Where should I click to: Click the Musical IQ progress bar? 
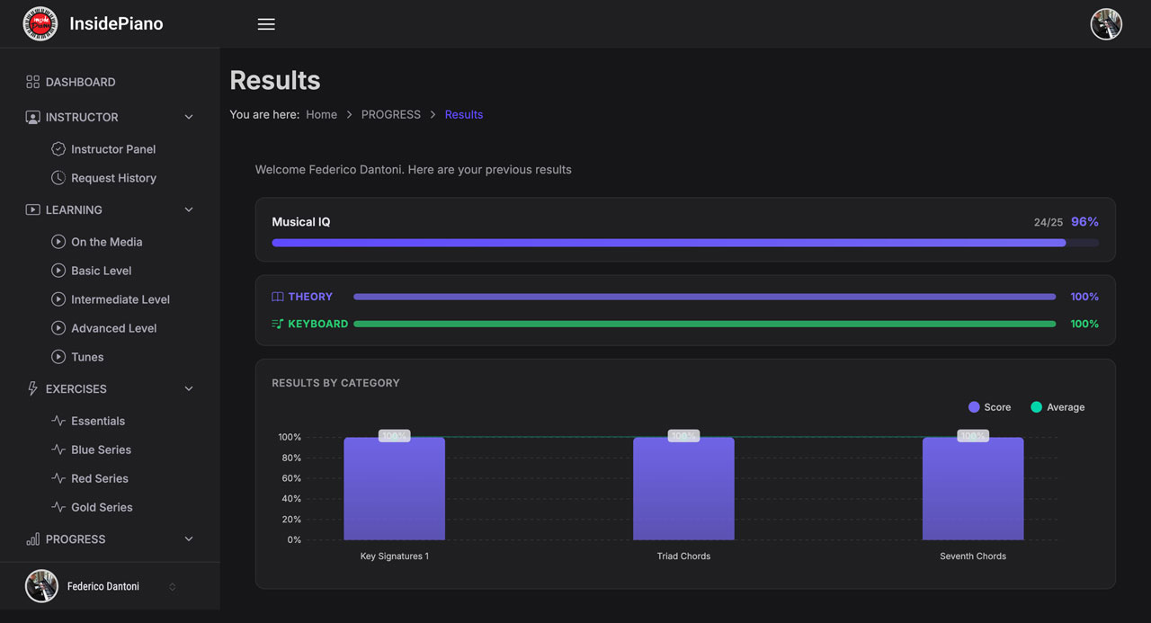tap(685, 243)
